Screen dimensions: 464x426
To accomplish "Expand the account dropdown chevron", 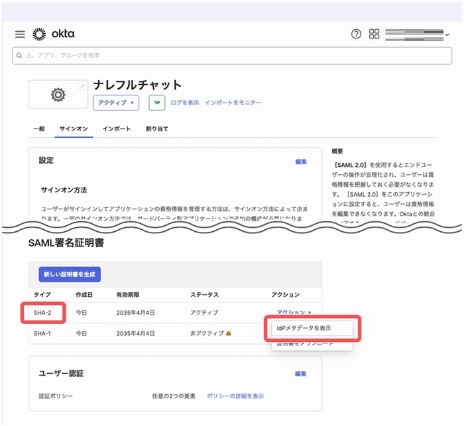I will coord(447,34).
